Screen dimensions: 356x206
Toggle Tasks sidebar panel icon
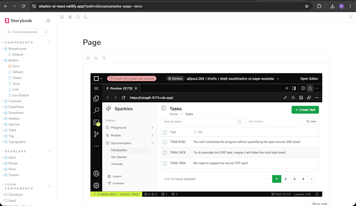(163, 108)
